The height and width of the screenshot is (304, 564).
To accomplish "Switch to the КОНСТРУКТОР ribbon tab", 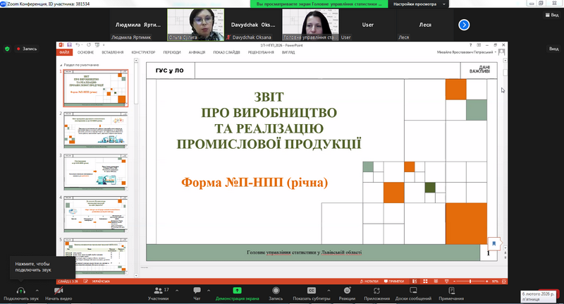I will (x=143, y=52).
